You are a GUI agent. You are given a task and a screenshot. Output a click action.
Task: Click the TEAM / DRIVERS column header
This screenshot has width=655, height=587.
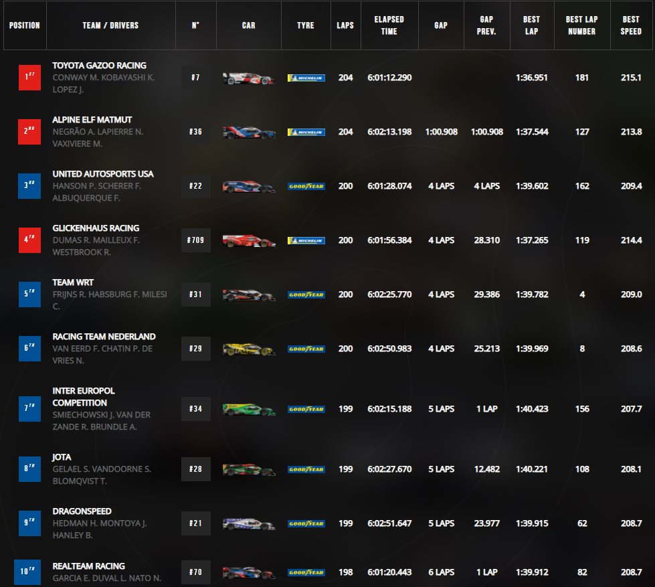[110, 25]
